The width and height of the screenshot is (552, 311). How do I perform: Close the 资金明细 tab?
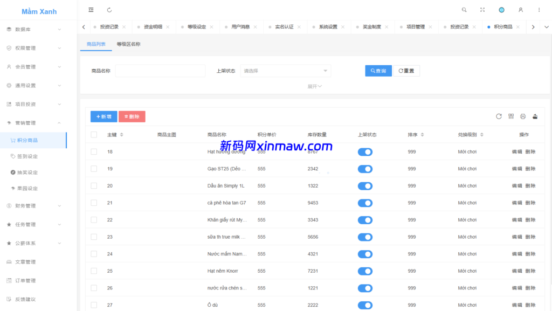(x=168, y=27)
